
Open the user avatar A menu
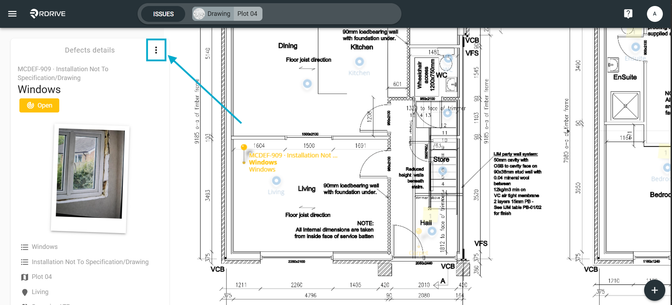coord(654,14)
